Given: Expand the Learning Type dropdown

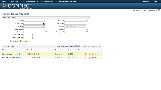Looking at the screenshot, I should (44, 24).
